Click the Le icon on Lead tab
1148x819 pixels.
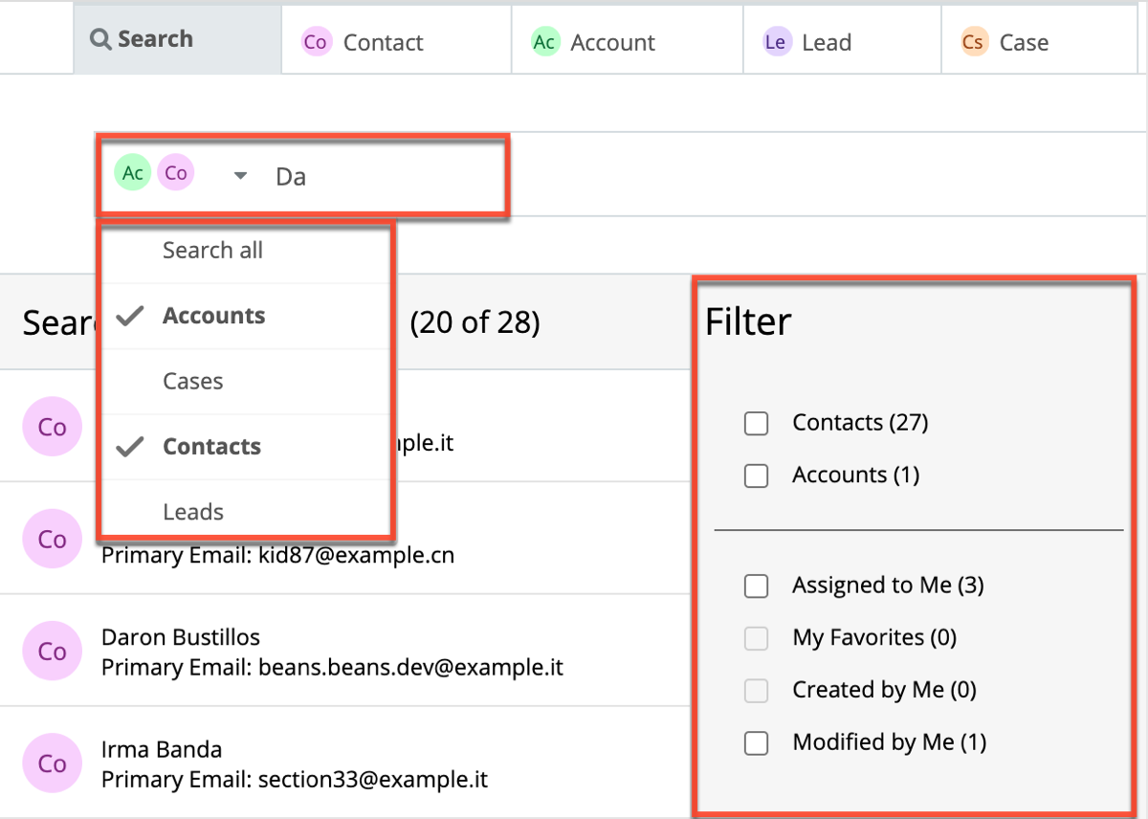click(x=776, y=42)
